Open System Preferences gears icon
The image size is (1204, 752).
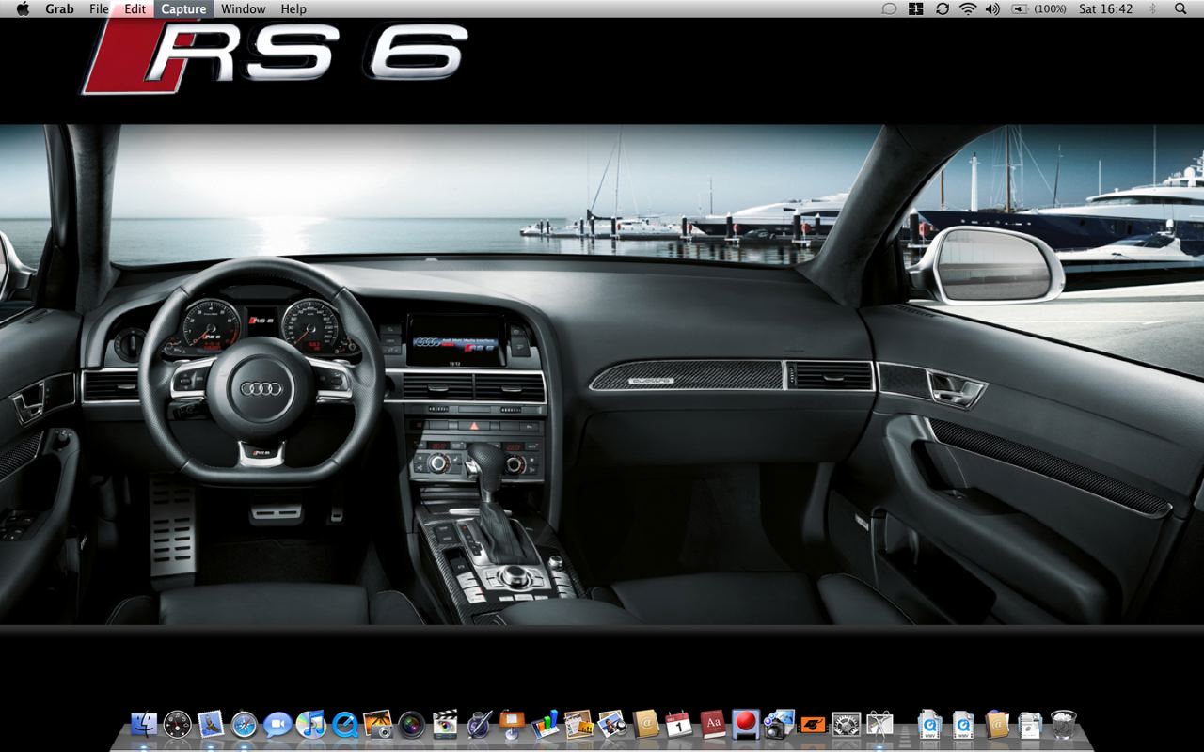[846, 724]
